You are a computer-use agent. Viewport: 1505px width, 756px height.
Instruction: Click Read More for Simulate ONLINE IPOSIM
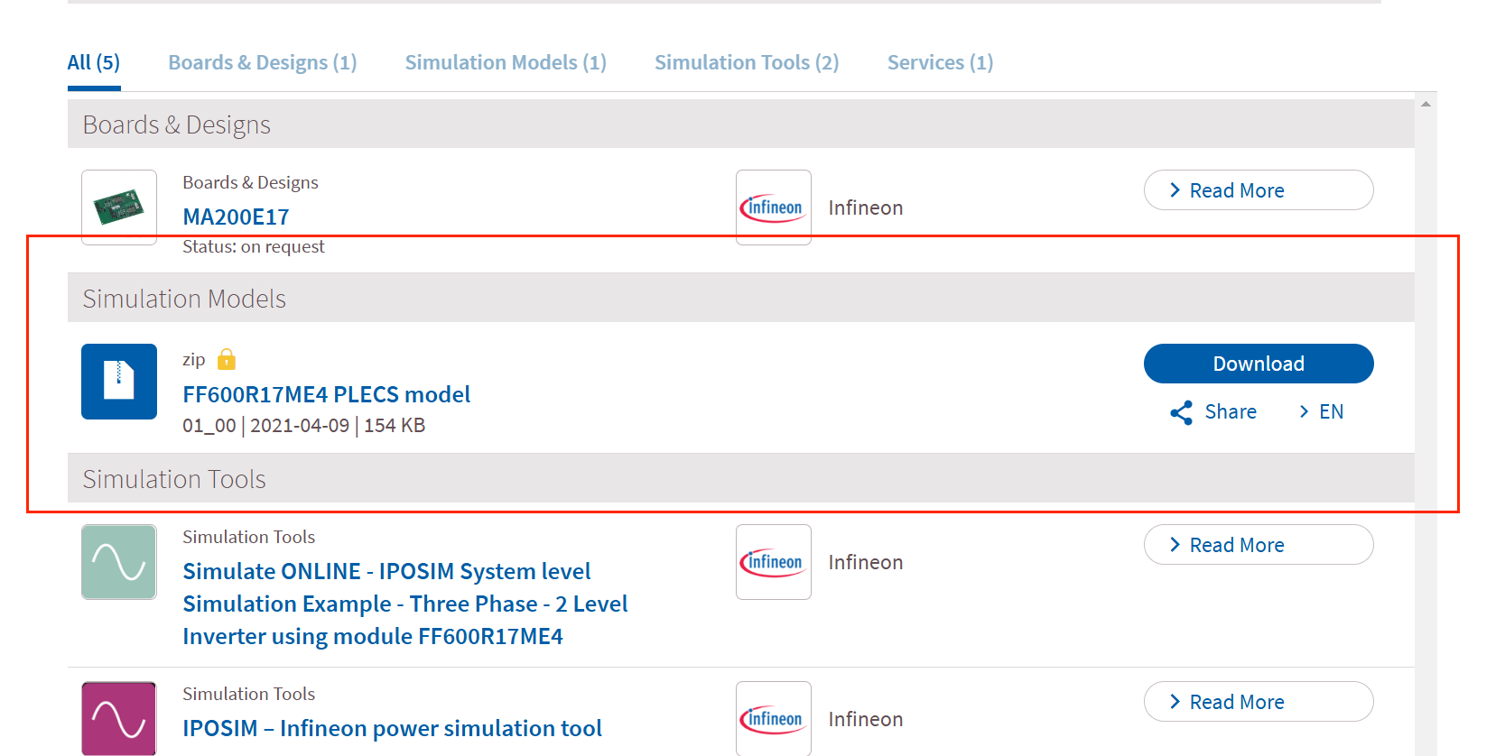pos(1259,545)
